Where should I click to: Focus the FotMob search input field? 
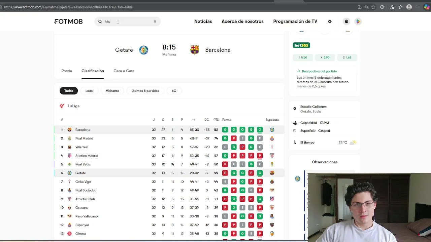pyautogui.click(x=128, y=22)
